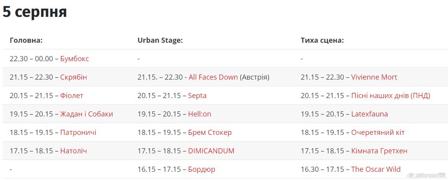Image resolution: width=448 pixels, height=180 pixels.
Task: Select the Брем Стокер link
Action: (x=210, y=133)
